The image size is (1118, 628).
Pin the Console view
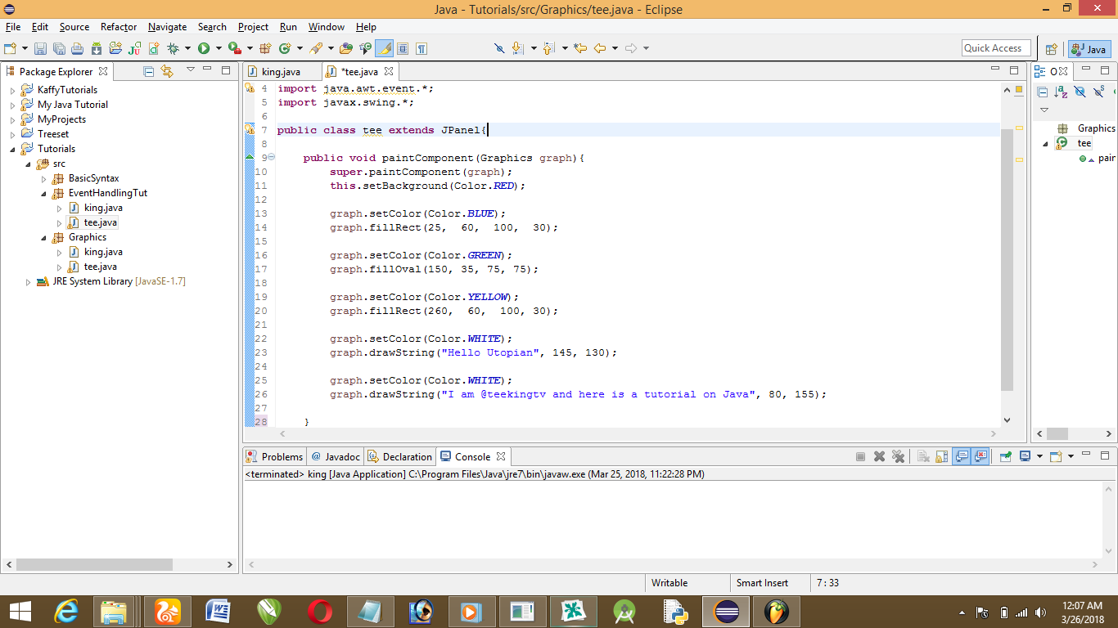coord(1005,456)
